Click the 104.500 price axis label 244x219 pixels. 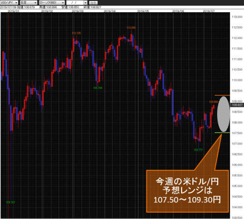point(237,197)
